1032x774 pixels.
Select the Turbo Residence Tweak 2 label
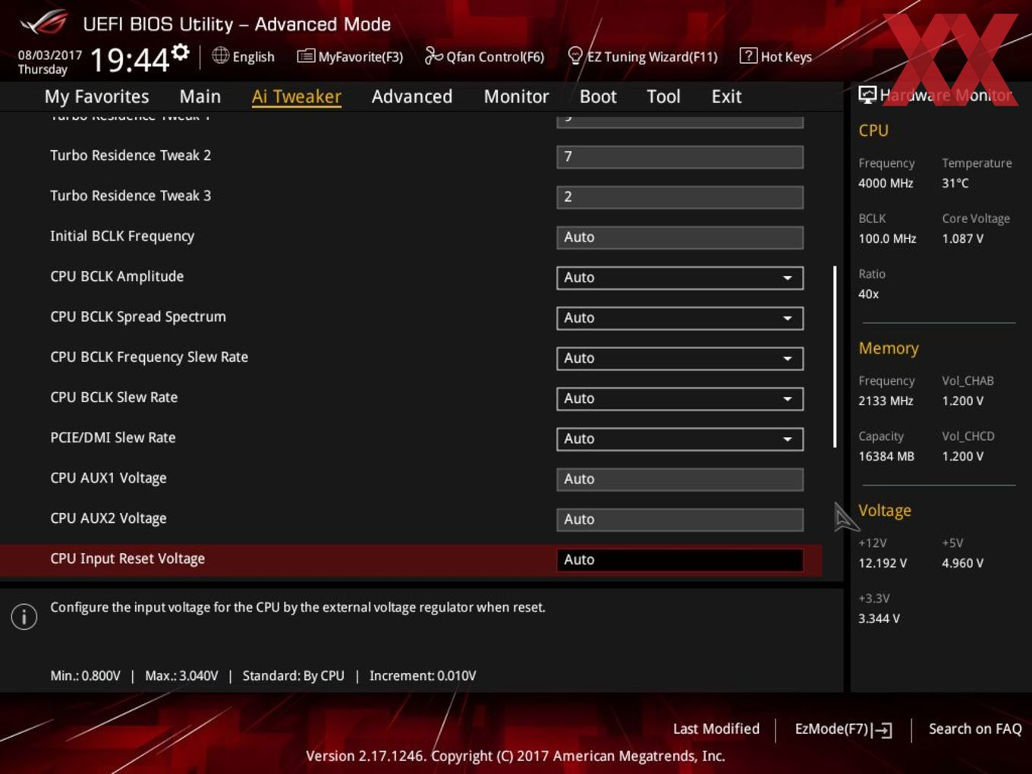pos(131,156)
